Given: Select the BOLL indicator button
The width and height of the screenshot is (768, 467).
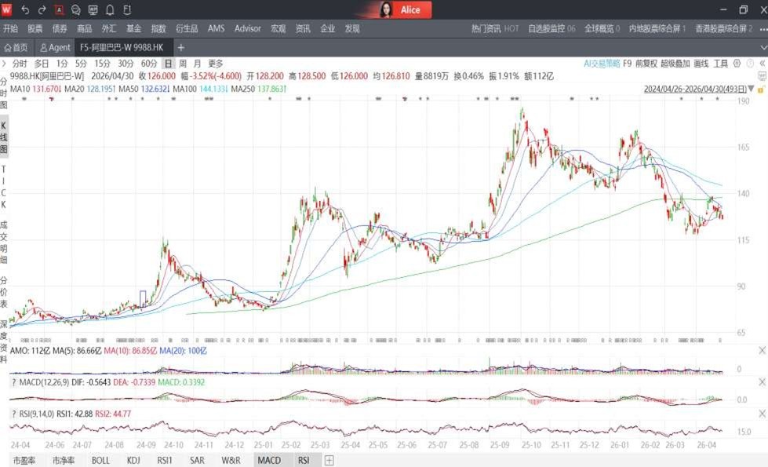Looking at the screenshot, I should pos(100,460).
